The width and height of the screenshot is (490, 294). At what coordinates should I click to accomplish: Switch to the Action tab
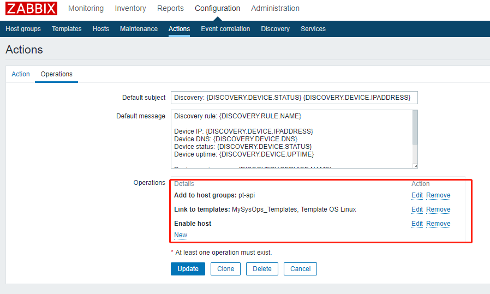[x=21, y=74]
